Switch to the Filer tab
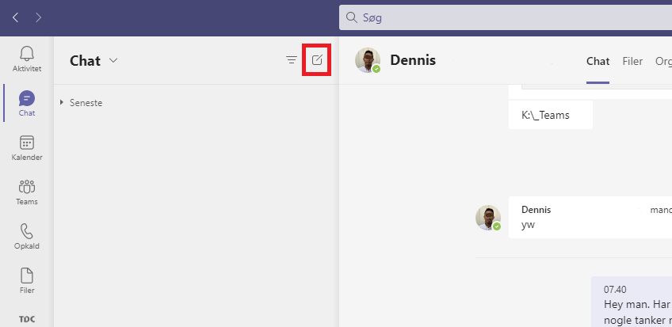The height and width of the screenshot is (327, 672). click(x=632, y=61)
